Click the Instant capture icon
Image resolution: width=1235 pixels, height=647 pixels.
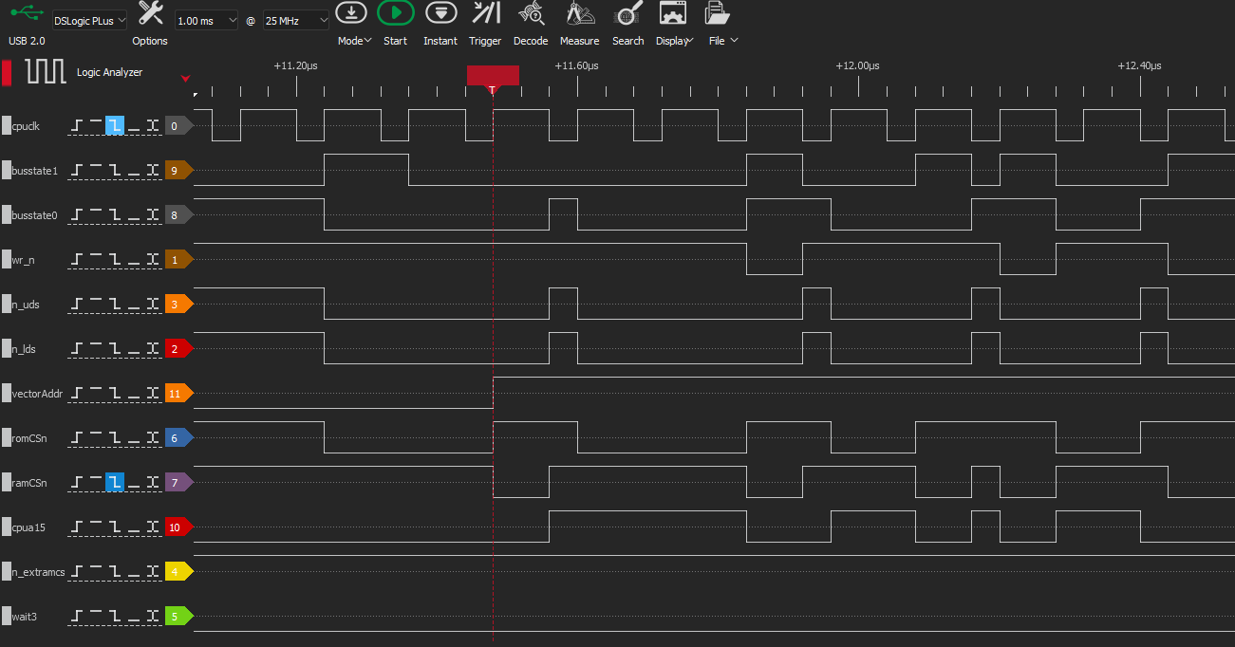click(x=440, y=13)
